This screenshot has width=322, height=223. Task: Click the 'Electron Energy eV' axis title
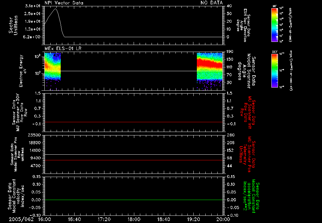(23, 71)
